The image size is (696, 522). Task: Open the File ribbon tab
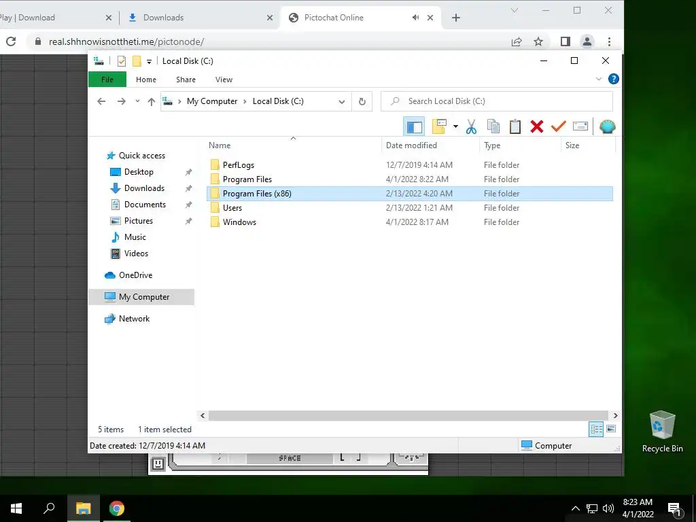(x=107, y=80)
